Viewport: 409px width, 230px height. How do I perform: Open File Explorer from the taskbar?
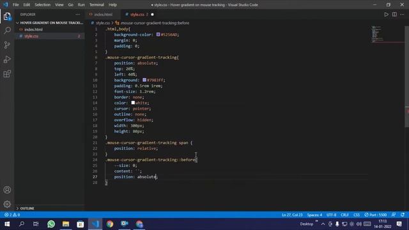click(66, 224)
